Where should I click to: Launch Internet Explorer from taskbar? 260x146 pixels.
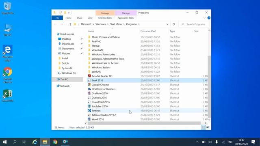(35, 142)
